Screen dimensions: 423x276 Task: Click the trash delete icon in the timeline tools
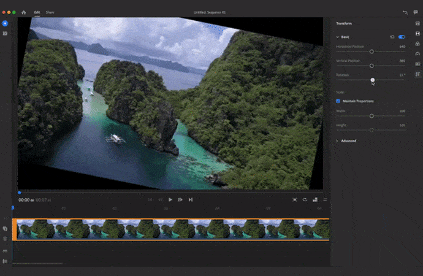pyautogui.click(x=5, y=239)
